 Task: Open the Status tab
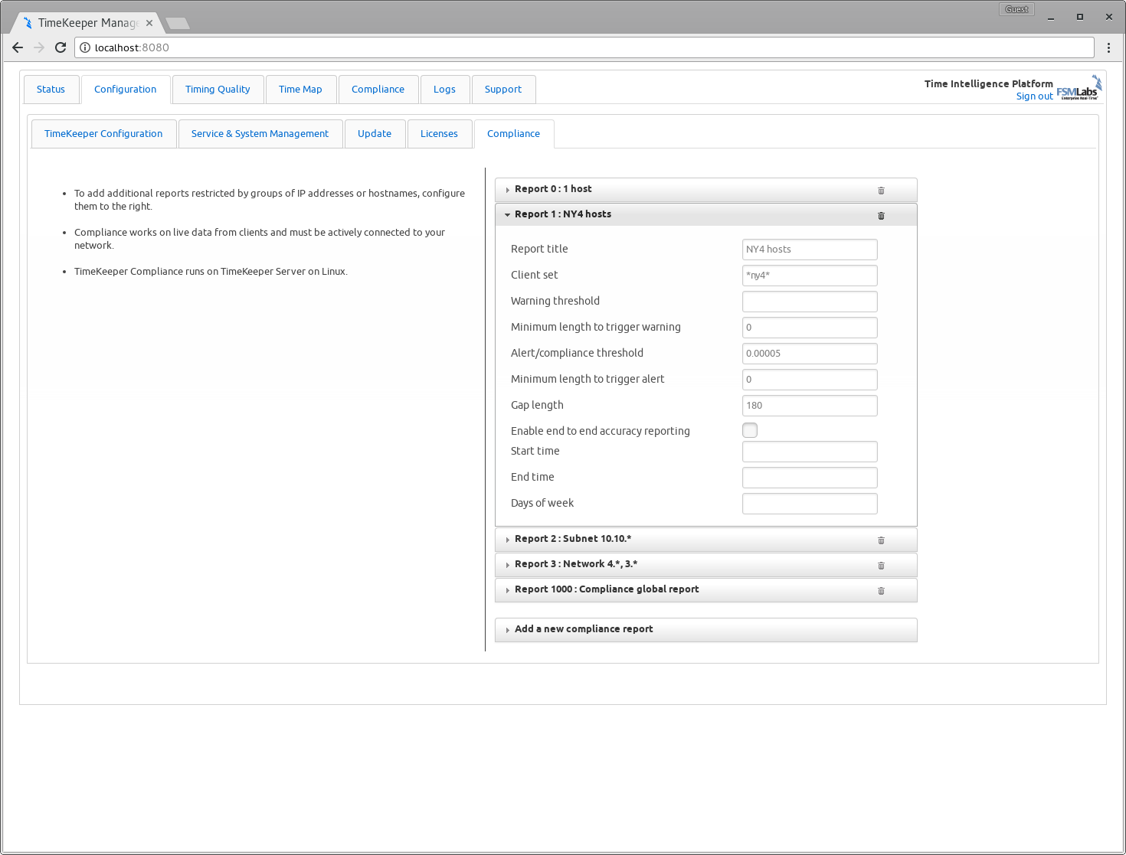pos(51,90)
